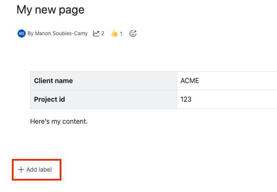This screenshot has width=277, height=192.
Task: Click the My new page title
Action: [x=50, y=10]
